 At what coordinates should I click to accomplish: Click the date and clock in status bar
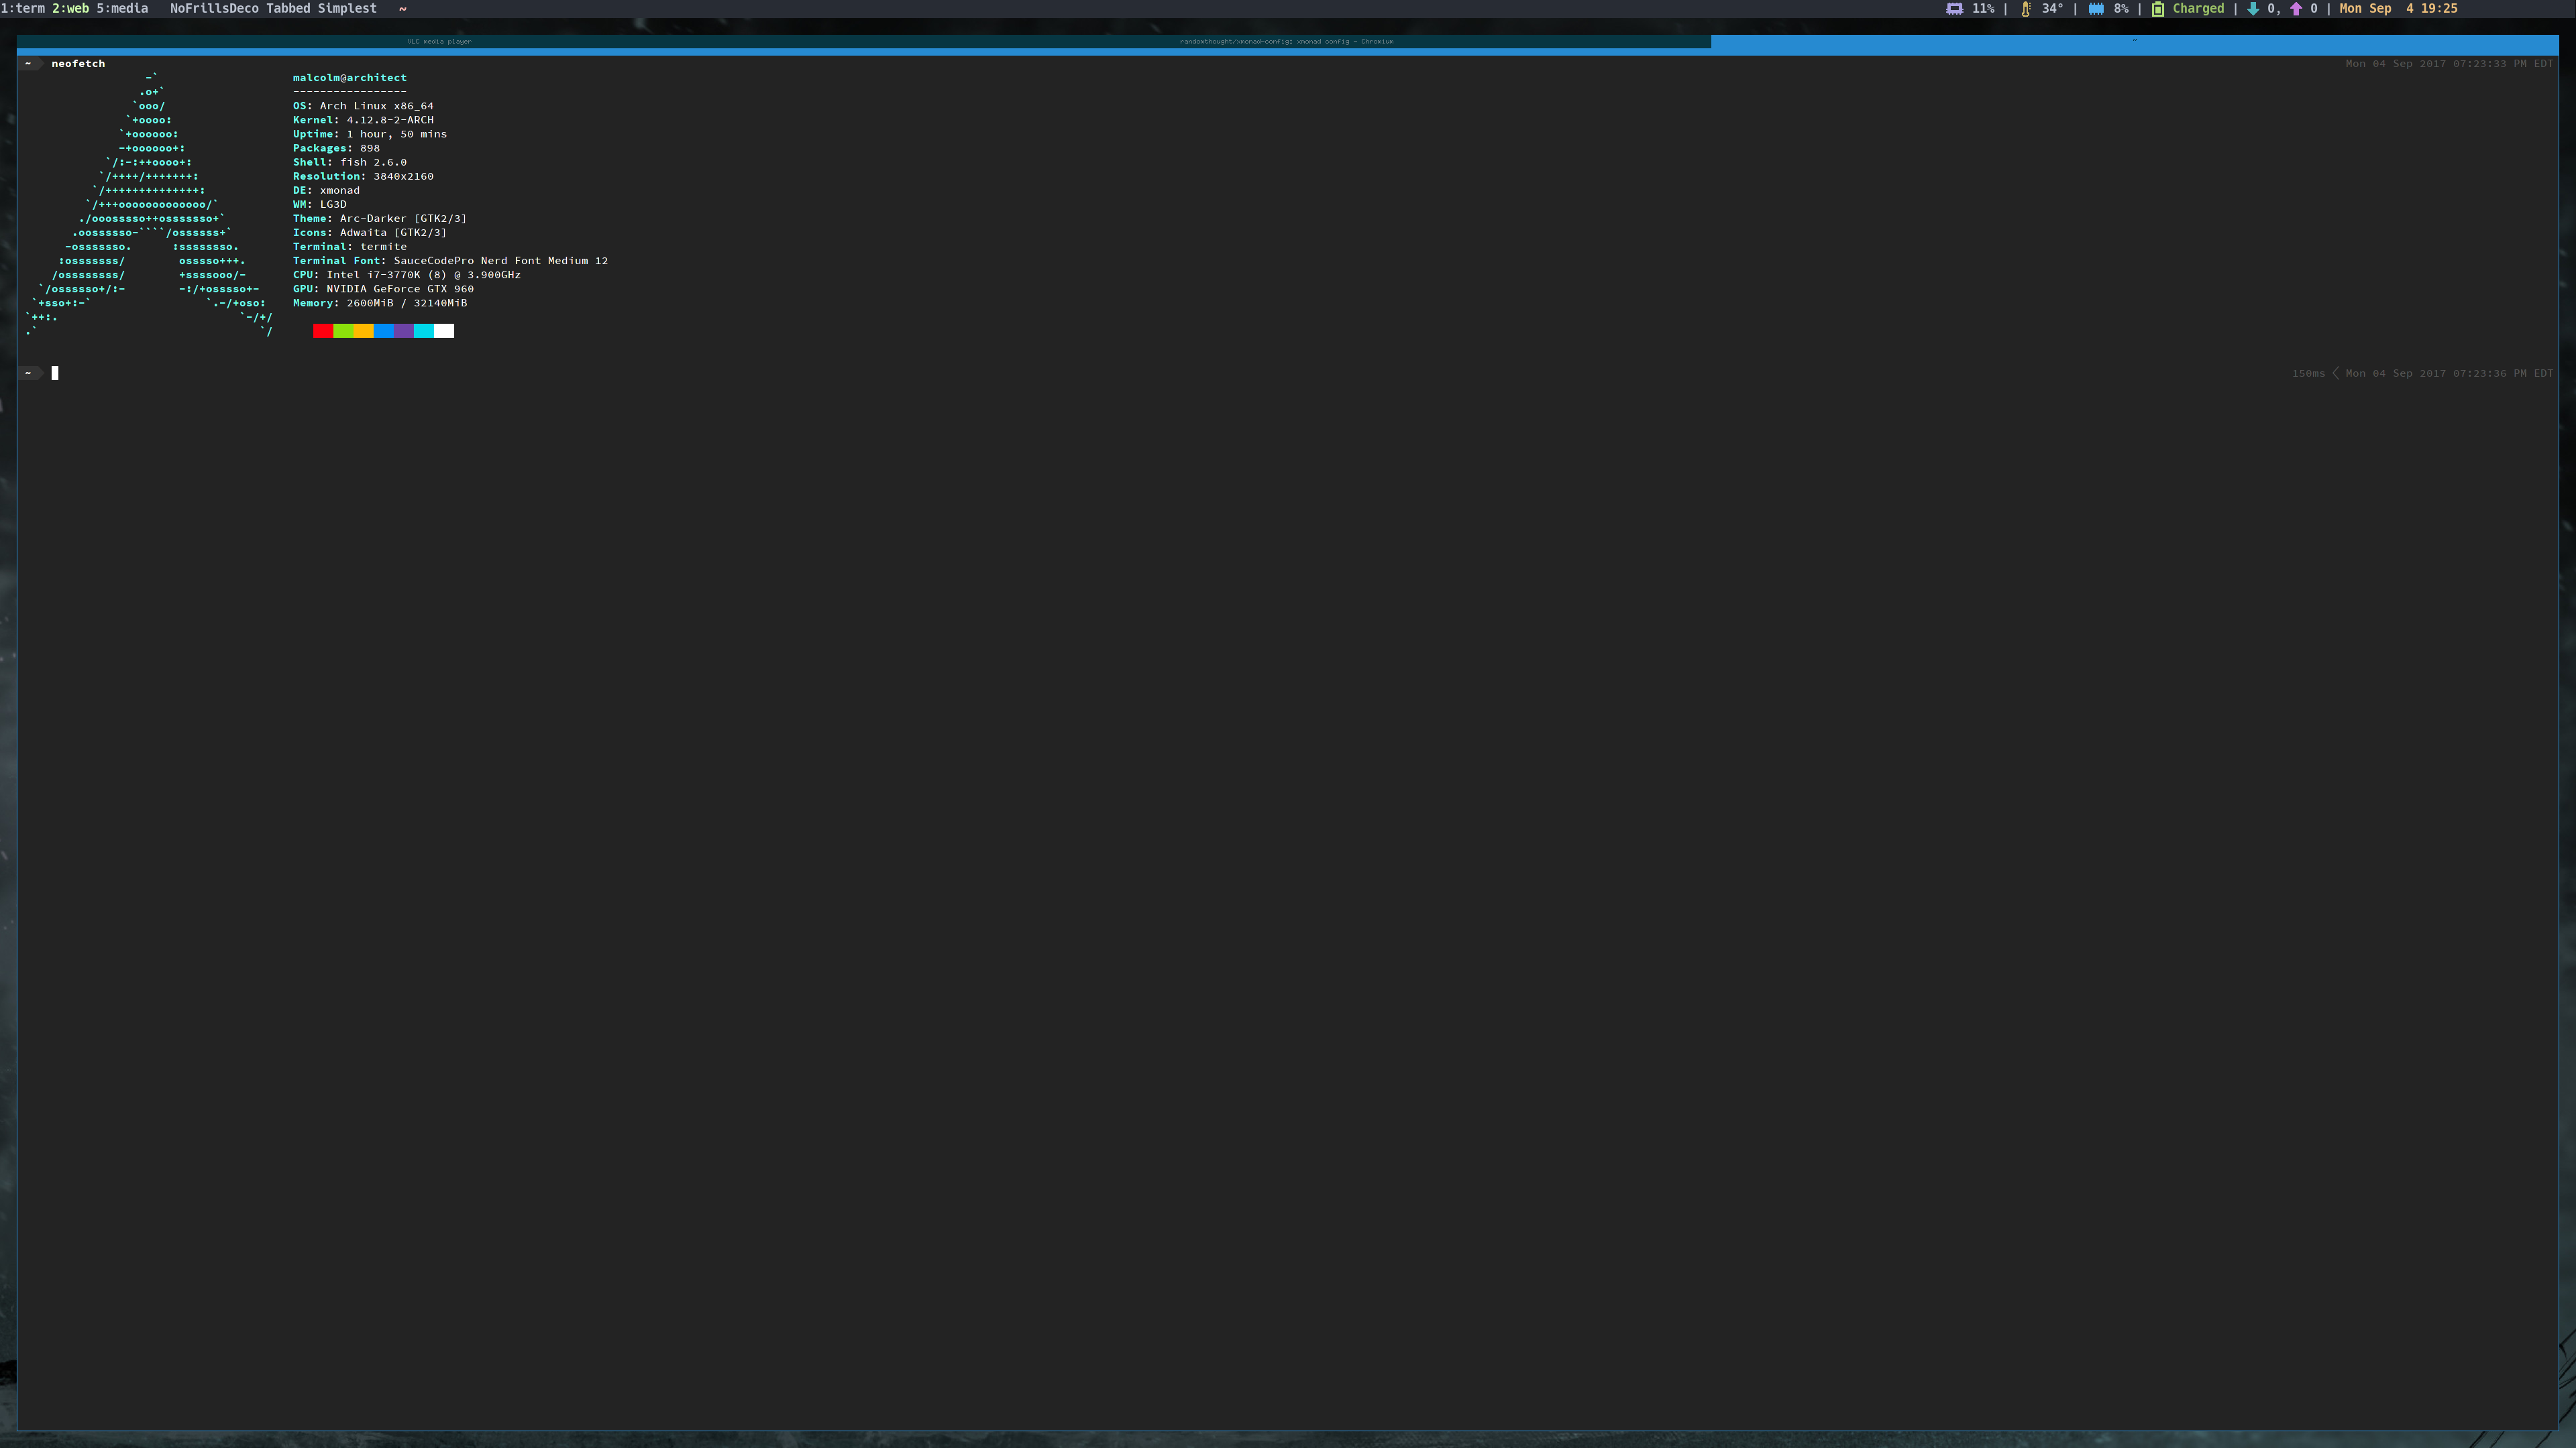point(2398,8)
